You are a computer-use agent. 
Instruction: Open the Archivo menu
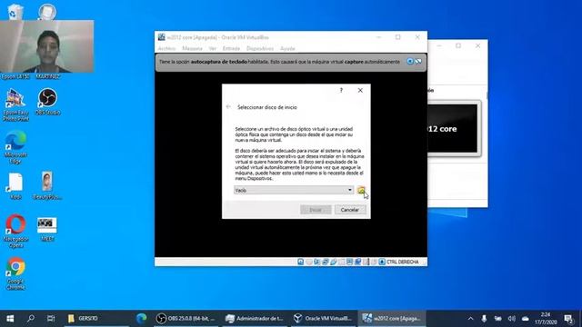click(166, 48)
